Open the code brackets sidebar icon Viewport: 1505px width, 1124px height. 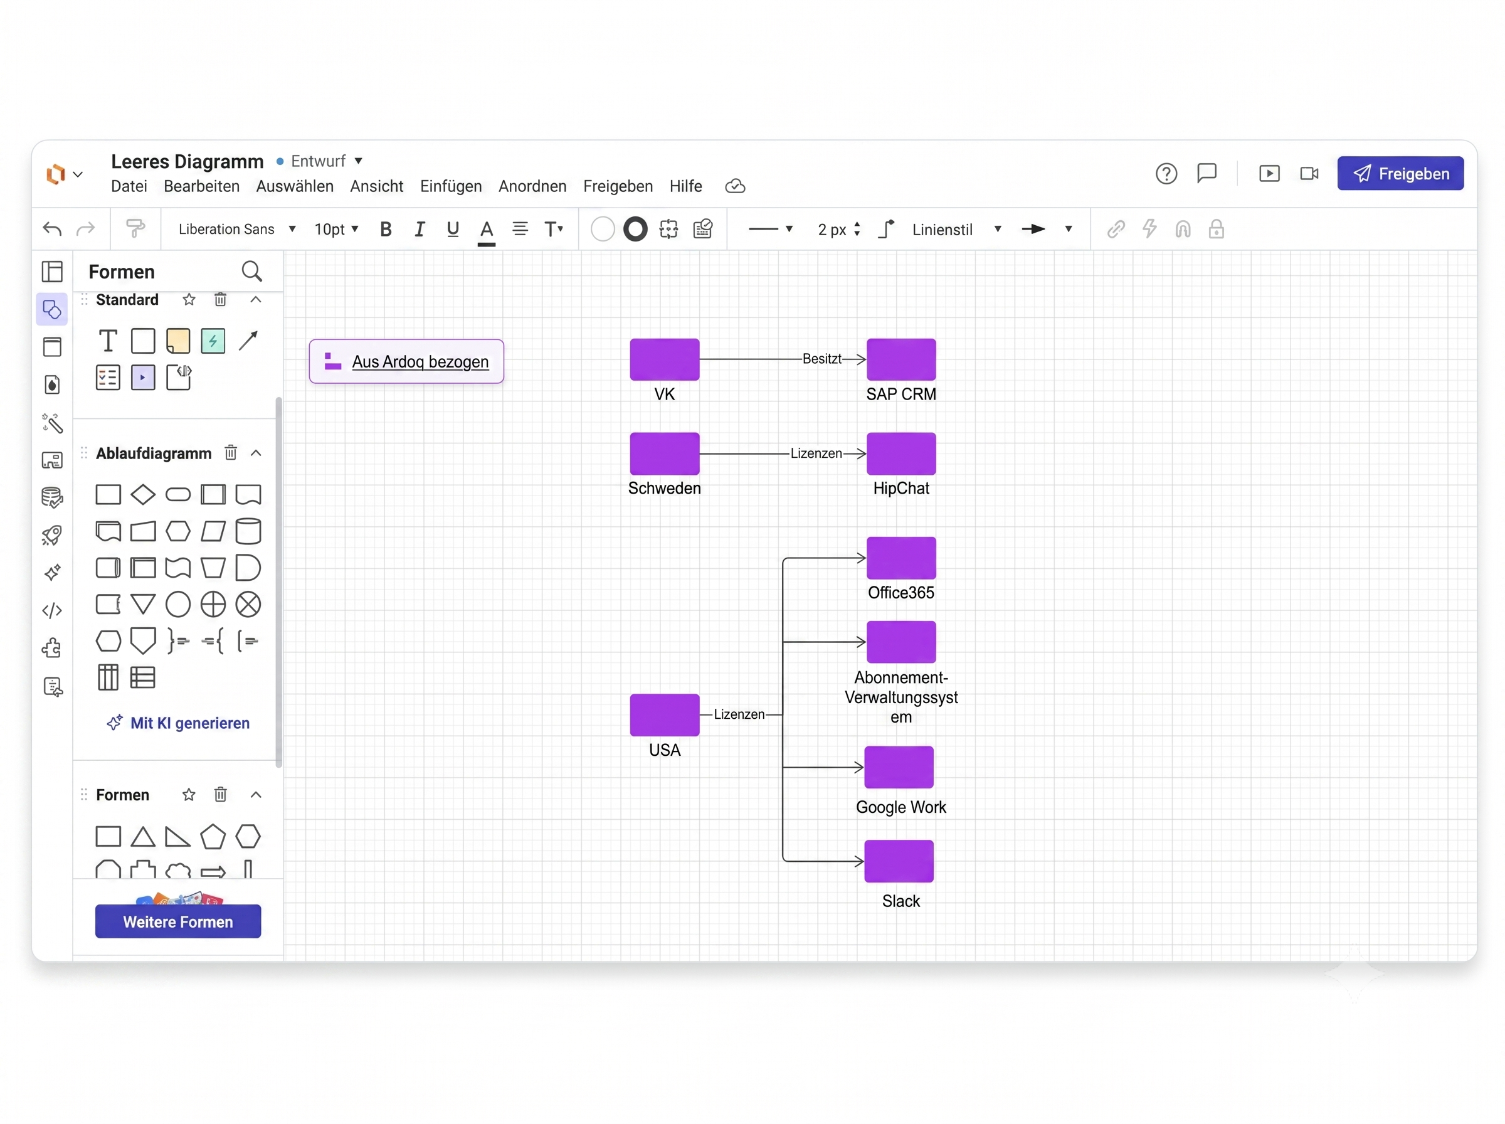pos(53,610)
